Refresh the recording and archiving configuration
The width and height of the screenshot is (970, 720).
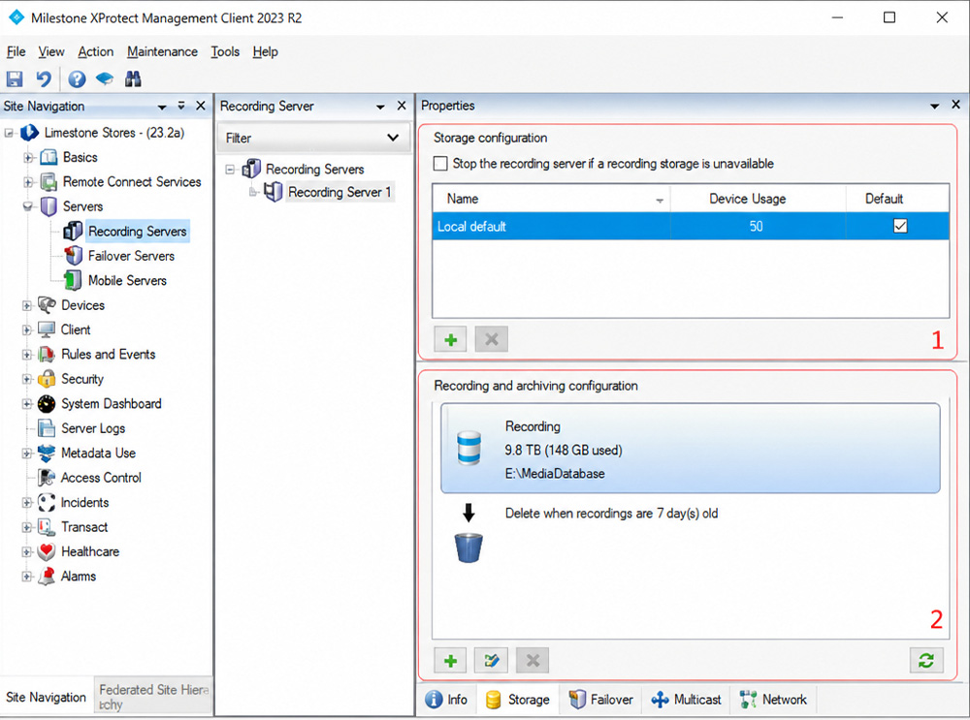(x=926, y=661)
